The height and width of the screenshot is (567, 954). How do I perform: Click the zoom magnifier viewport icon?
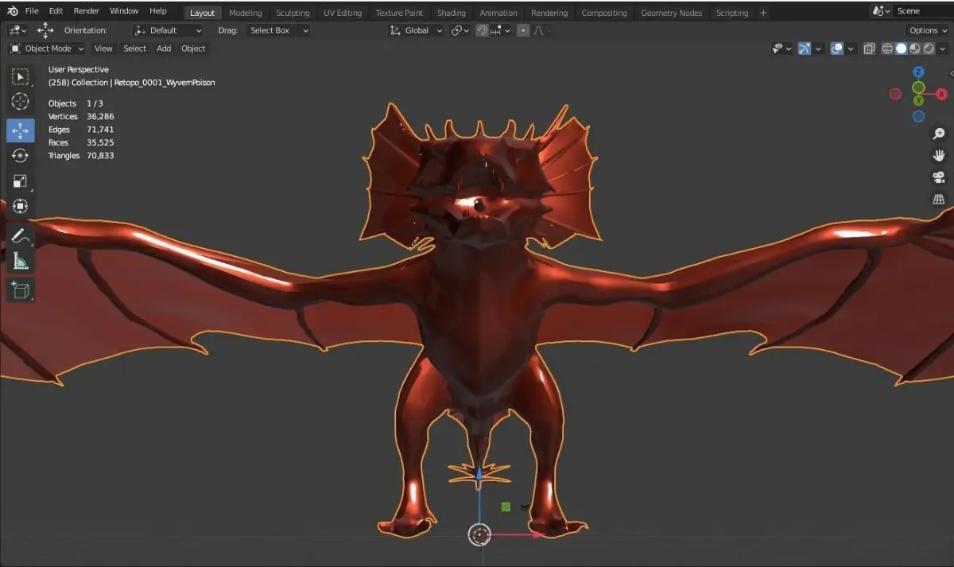coord(939,134)
